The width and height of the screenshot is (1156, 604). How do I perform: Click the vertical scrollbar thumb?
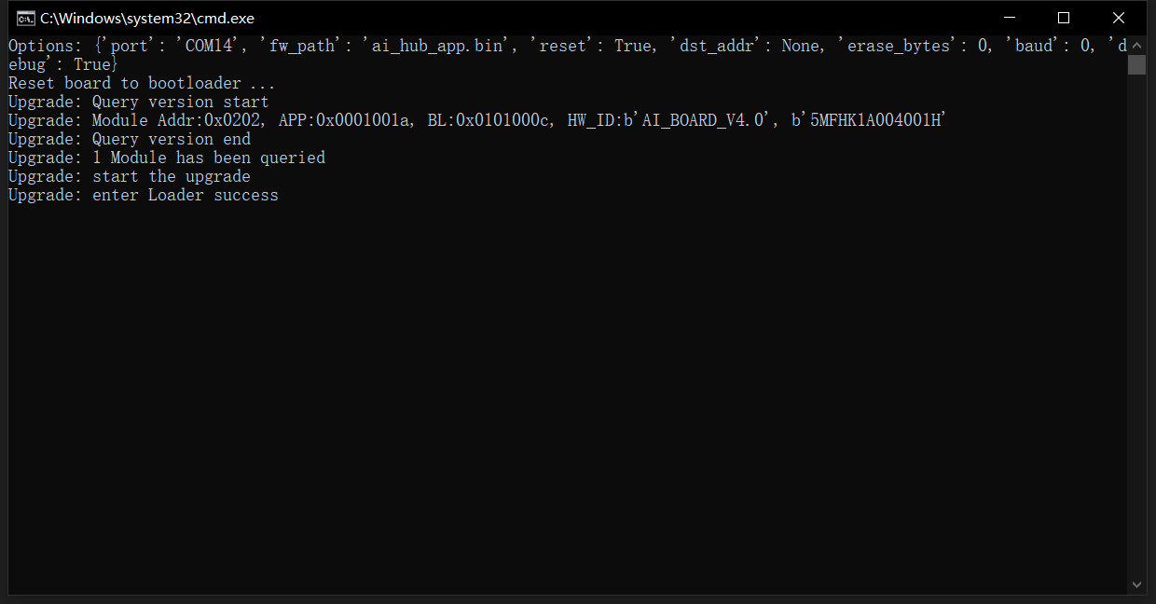1136,64
